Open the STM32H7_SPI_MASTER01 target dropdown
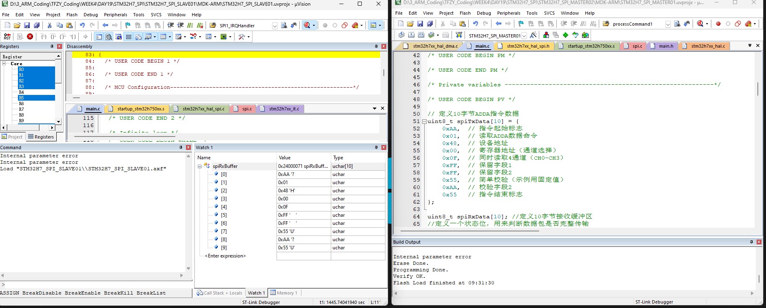The image size is (766, 308). click(524, 35)
